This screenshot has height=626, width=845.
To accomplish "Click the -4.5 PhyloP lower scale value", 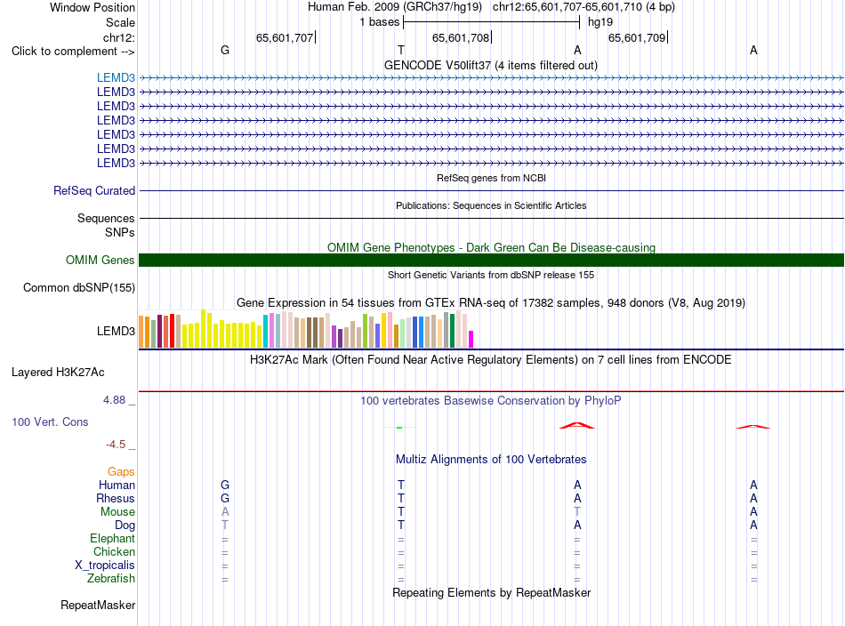I will 116,445.
